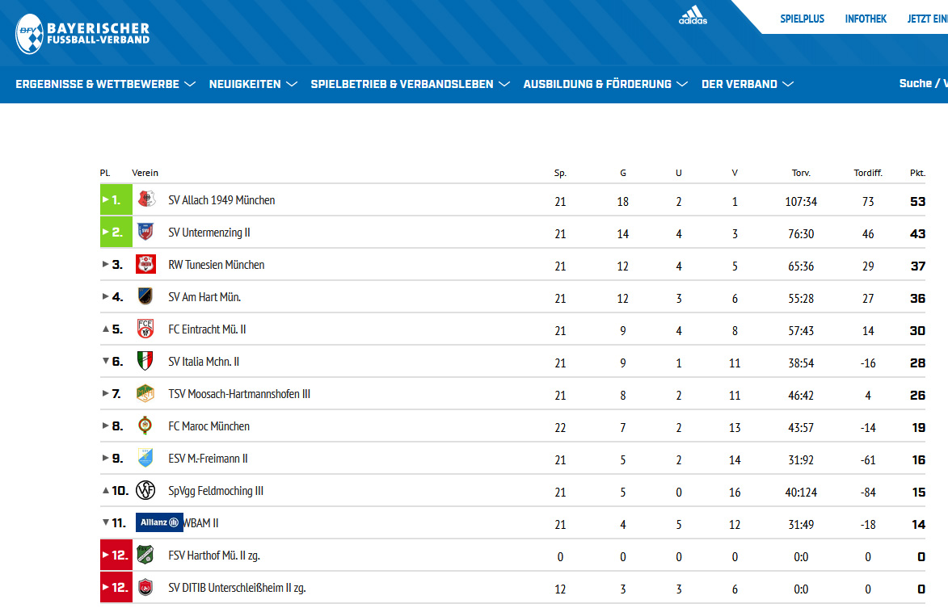Click the SpVgg Feldmoching III club crest
The width and height of the screenshot is (948, 608).
(145, 490)
